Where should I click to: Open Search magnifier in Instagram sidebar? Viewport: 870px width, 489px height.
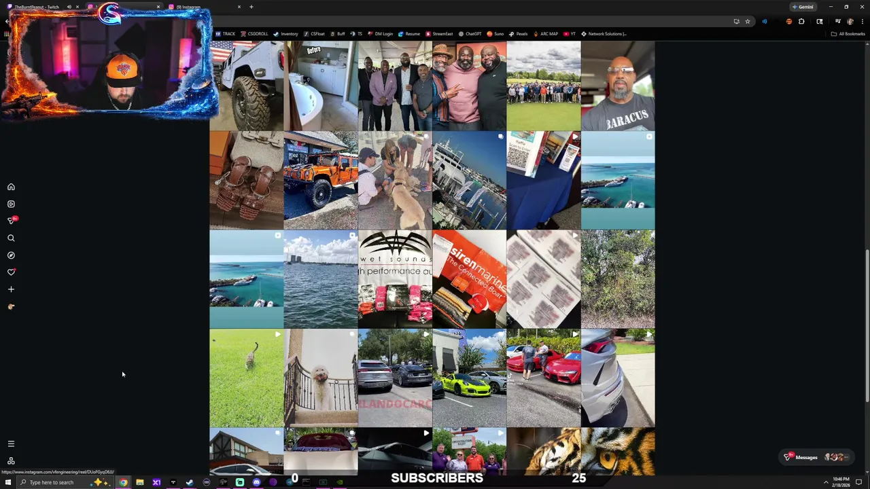point(11,238)
